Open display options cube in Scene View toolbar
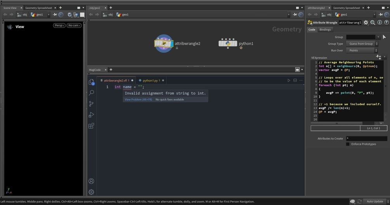 [x=69, y=15]
